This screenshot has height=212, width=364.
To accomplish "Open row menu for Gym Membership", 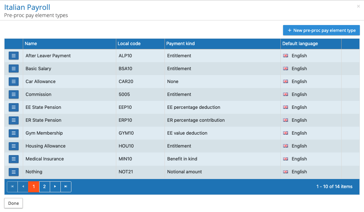I will [x=13, y=133].
